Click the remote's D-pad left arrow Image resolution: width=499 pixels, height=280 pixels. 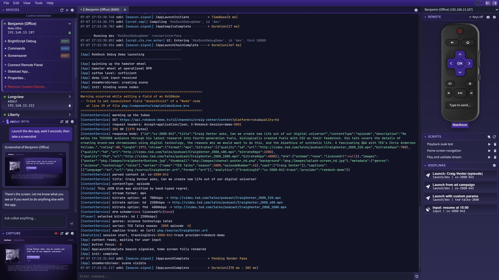coord(450,63)
